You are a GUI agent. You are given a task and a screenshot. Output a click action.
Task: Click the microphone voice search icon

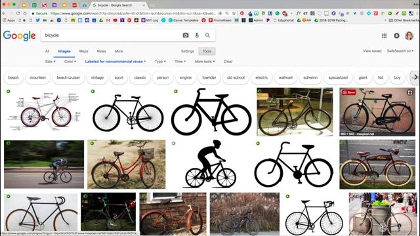pos(197,35)
